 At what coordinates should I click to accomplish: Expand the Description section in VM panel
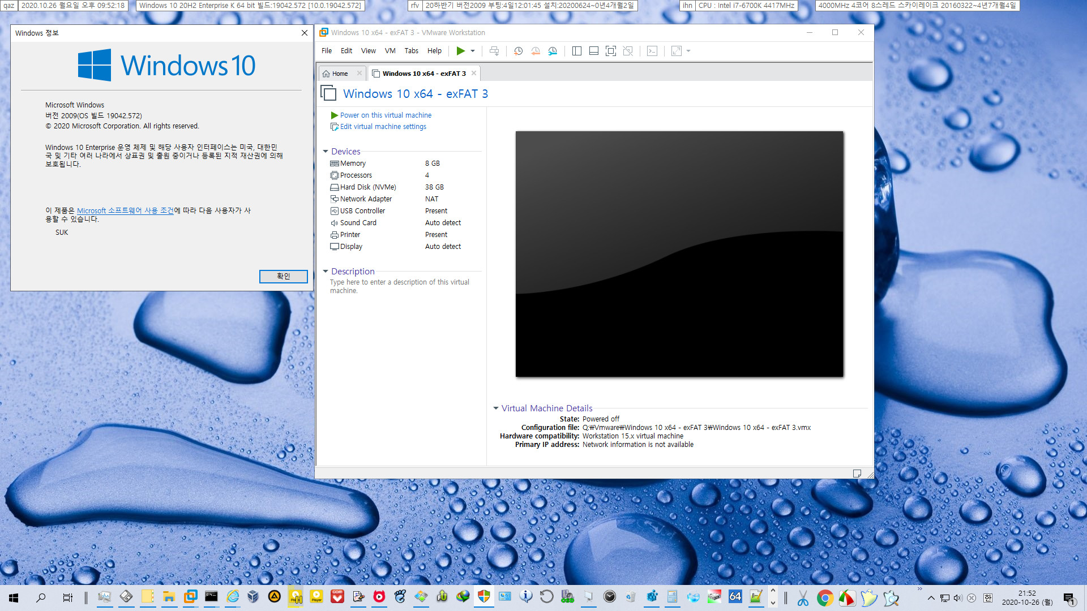tap(326, 271)
